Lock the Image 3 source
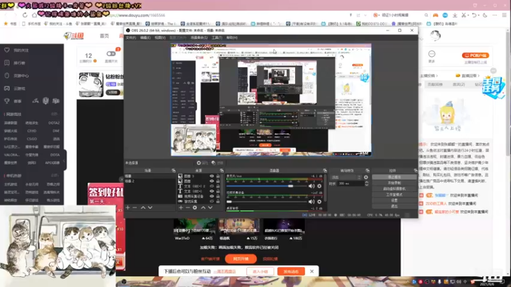This screenshot has height=287, width=511. (x=218, y=176)
